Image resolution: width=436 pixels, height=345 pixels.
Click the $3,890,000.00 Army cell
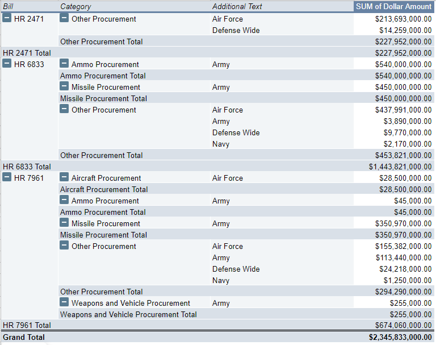(394, 122)
